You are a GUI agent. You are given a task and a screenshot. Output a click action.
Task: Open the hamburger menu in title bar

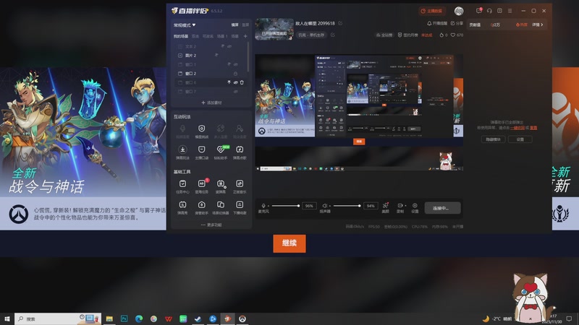tap(510, 11)
